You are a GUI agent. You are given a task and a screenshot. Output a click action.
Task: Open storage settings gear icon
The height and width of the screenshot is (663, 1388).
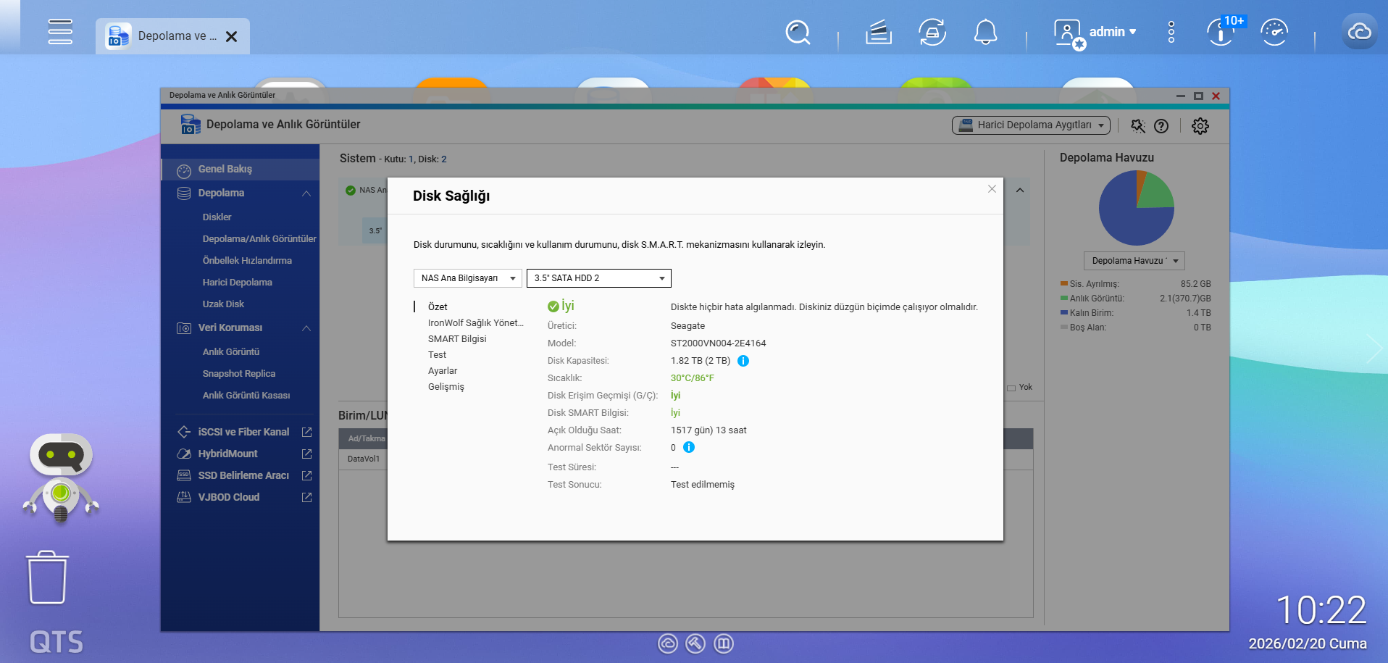(1200, 126)
